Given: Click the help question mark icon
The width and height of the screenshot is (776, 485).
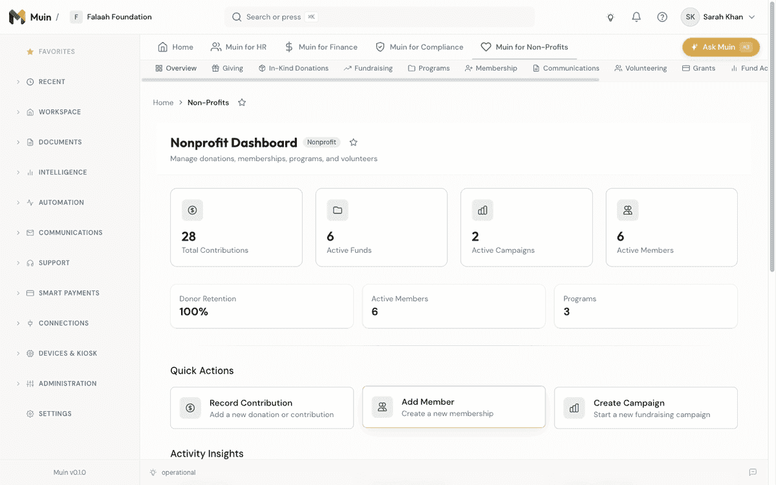Looking at the screenshot, I should point(662,17).
